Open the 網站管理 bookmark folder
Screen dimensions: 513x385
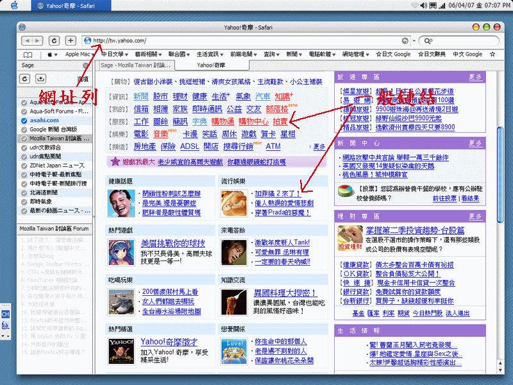[356, 55]
